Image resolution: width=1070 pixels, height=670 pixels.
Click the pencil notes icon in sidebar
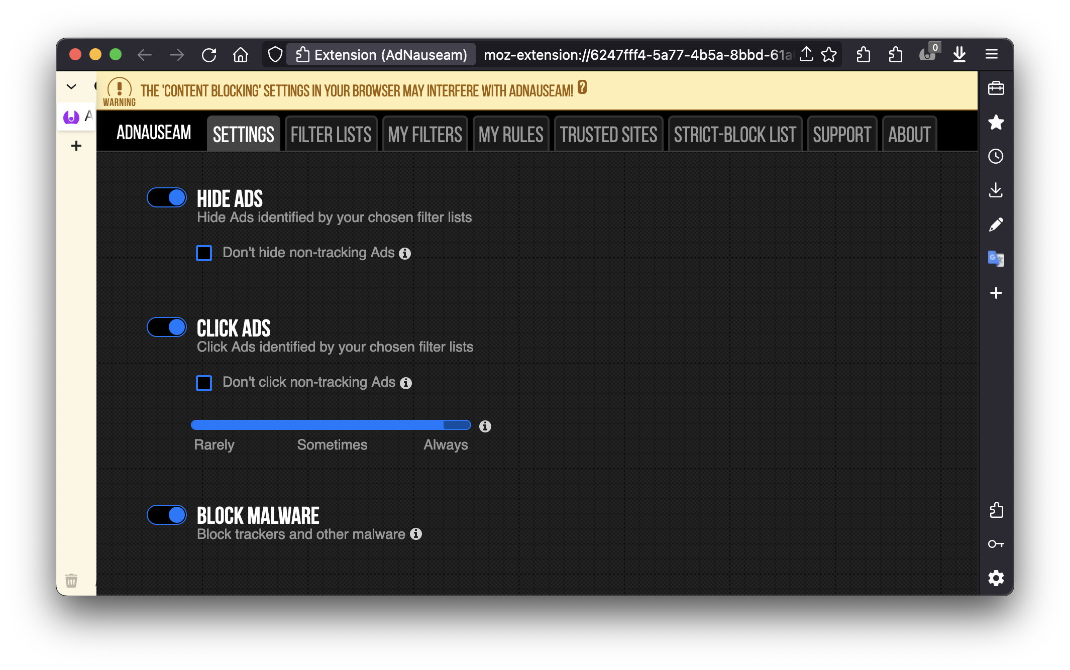996,225
